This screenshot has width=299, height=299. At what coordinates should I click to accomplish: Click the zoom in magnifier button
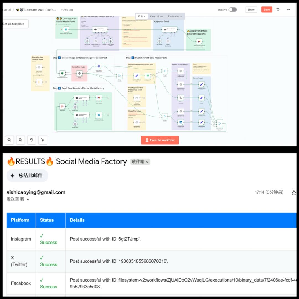9,140
